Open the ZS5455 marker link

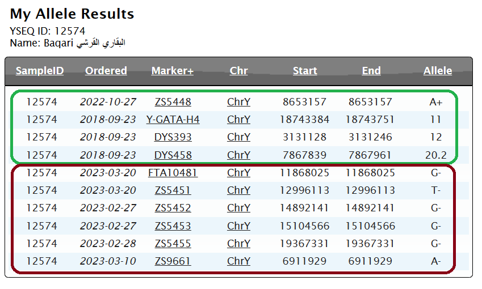click(173, 244)
